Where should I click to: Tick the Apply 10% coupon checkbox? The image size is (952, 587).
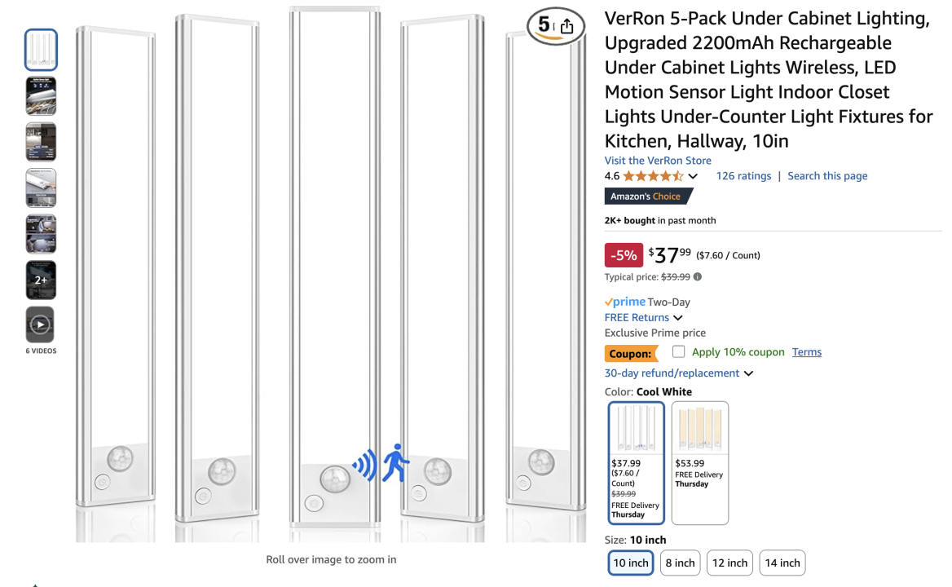click(678, 352)
